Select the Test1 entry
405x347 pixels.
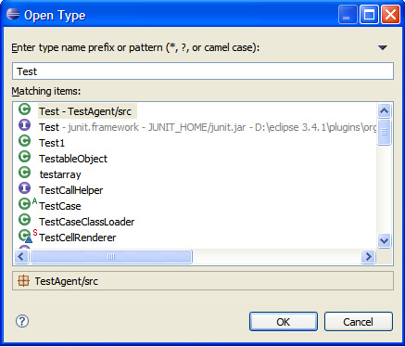[52, 143]
